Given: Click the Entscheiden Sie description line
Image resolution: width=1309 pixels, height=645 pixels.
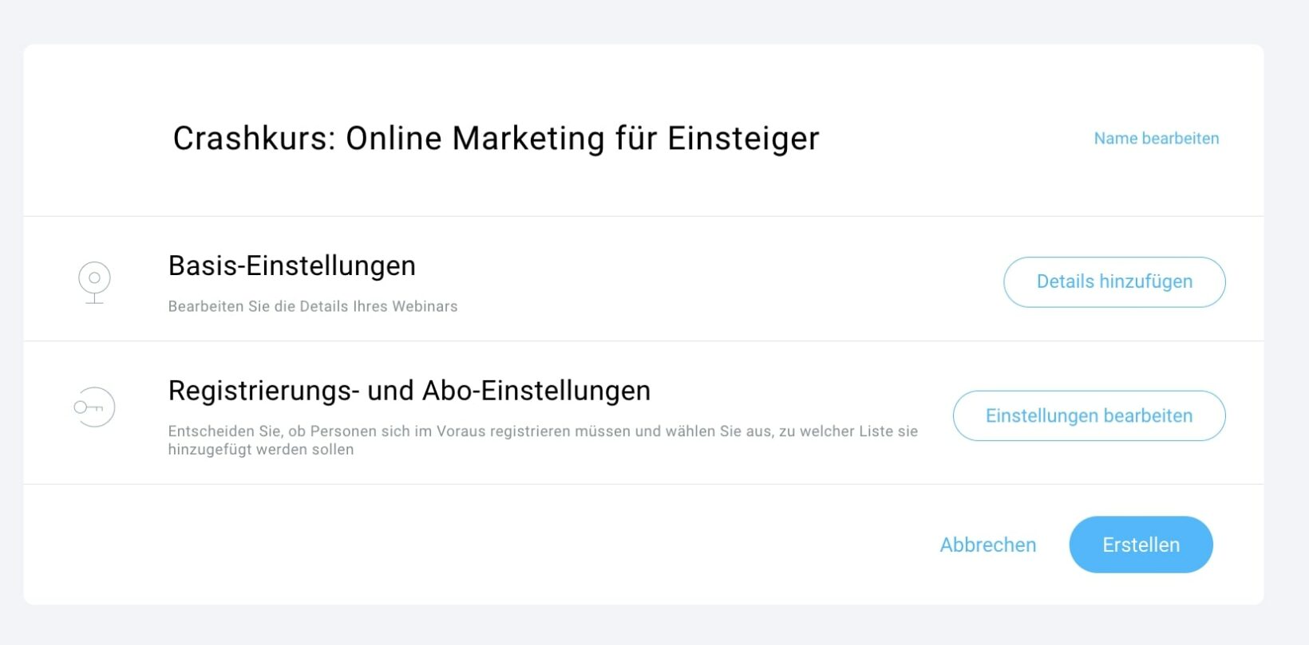Looking at the screenshot, I should click(543, 431).
